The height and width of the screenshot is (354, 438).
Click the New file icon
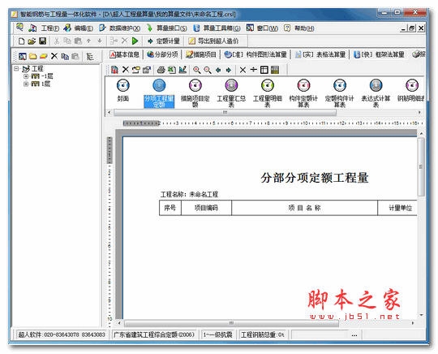click(x=21, y=41)
